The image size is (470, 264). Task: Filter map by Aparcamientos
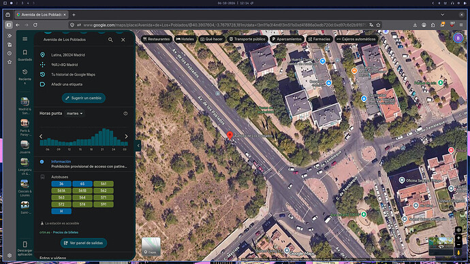click(287, 39)
